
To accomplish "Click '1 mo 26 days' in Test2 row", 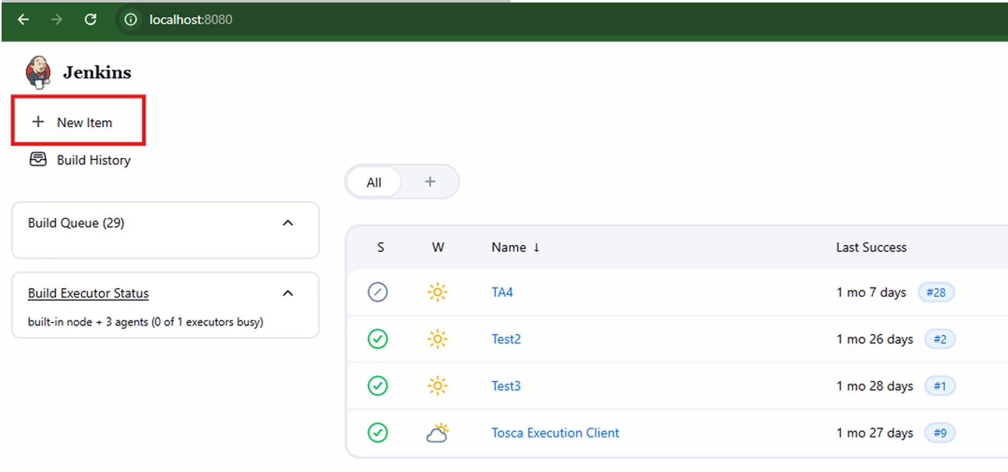I will point(874,339).
